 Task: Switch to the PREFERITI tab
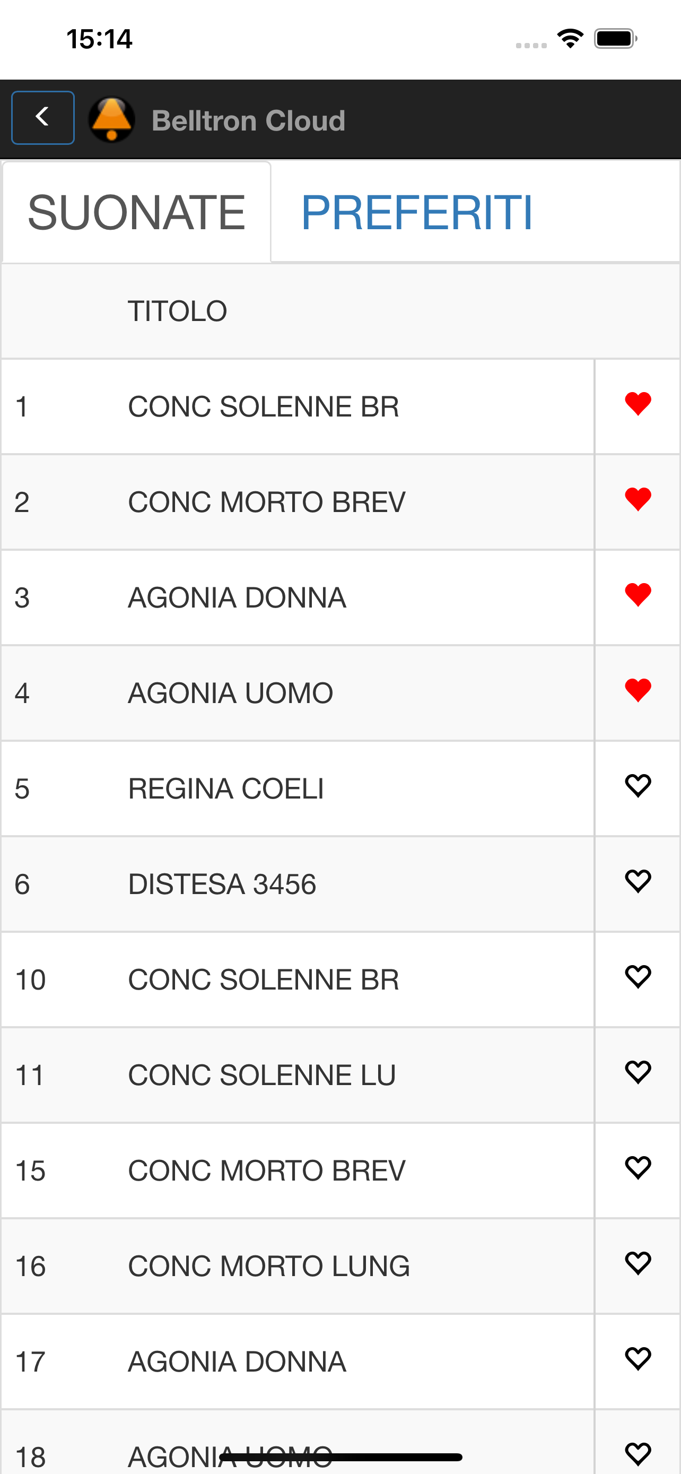pos(417,213)
